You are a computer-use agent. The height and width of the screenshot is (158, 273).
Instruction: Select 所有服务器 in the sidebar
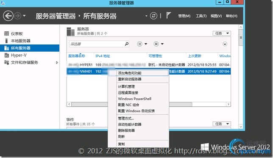point(30,48)
